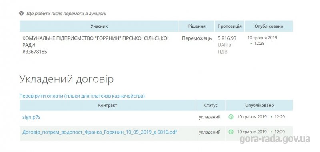Screen dimensions: 320x152
Task: Click the 'Рішення' column header
Action: click(197, 26)
